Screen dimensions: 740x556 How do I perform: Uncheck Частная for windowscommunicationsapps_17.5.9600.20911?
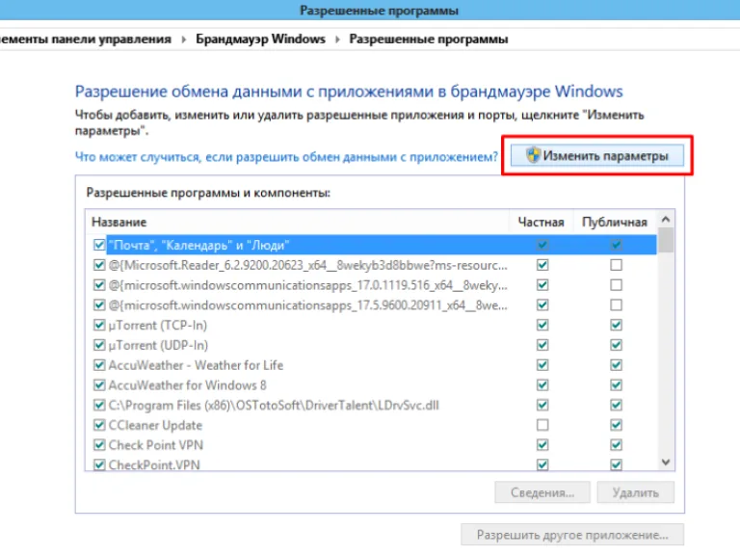[x=542, y=304]
